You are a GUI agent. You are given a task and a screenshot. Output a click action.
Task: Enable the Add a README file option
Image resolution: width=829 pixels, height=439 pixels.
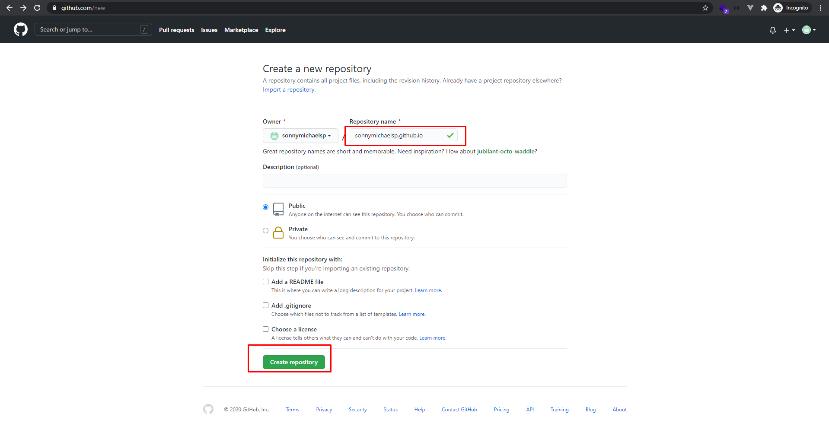coord(265,281)
